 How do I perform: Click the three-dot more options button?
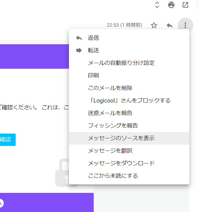click(185, 25)
